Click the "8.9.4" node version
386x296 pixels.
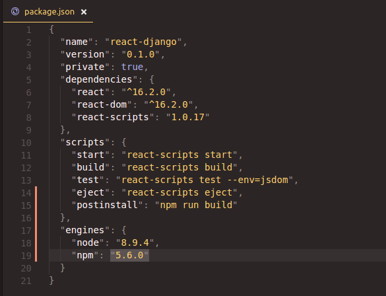pyautogui.click(x=135, y=243)
